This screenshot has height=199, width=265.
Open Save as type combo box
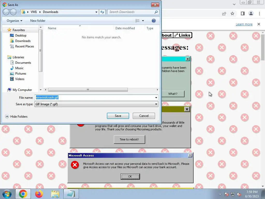tap(96, 104)
